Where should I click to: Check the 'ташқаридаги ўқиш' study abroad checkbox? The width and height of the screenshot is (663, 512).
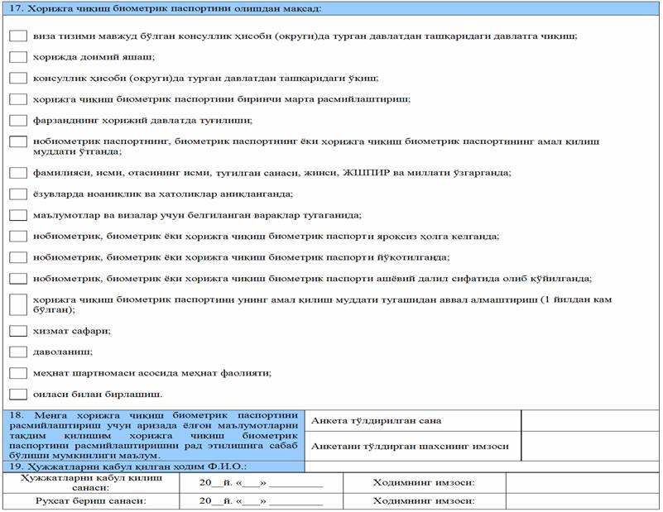[x=18, y=79]
